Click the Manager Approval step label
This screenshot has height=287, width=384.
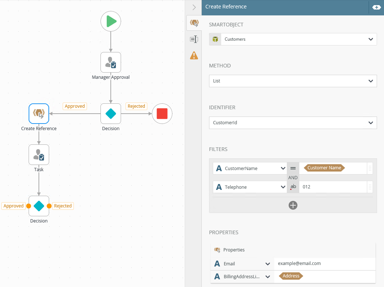tap(111, 77)
